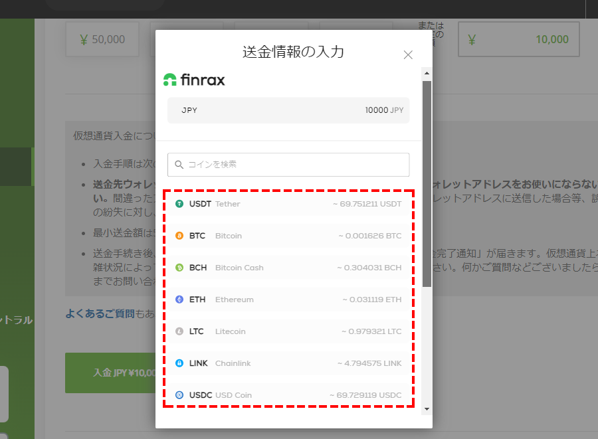Click the USDC coin icon
This screenshot has width=598, height=439.
click(179, 395)
